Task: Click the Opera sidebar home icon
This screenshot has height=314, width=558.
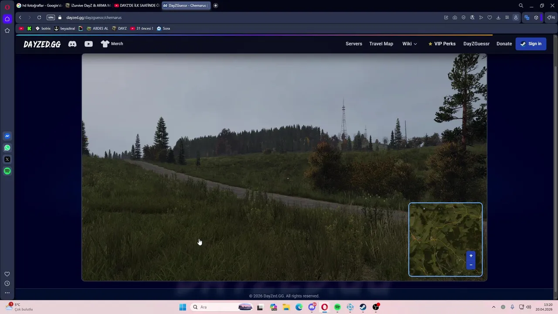Action: coord(7,19)
